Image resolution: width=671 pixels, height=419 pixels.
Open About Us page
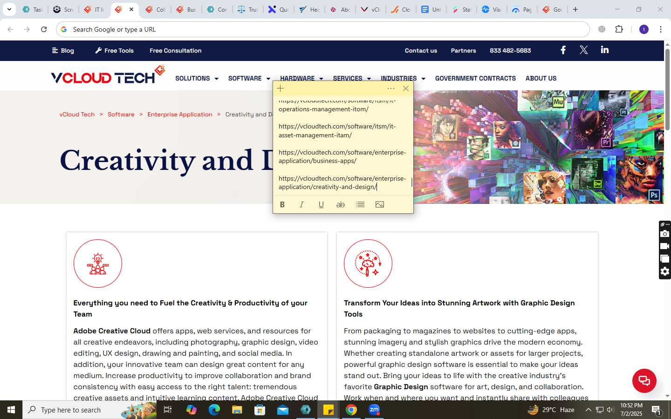[541, 78]
